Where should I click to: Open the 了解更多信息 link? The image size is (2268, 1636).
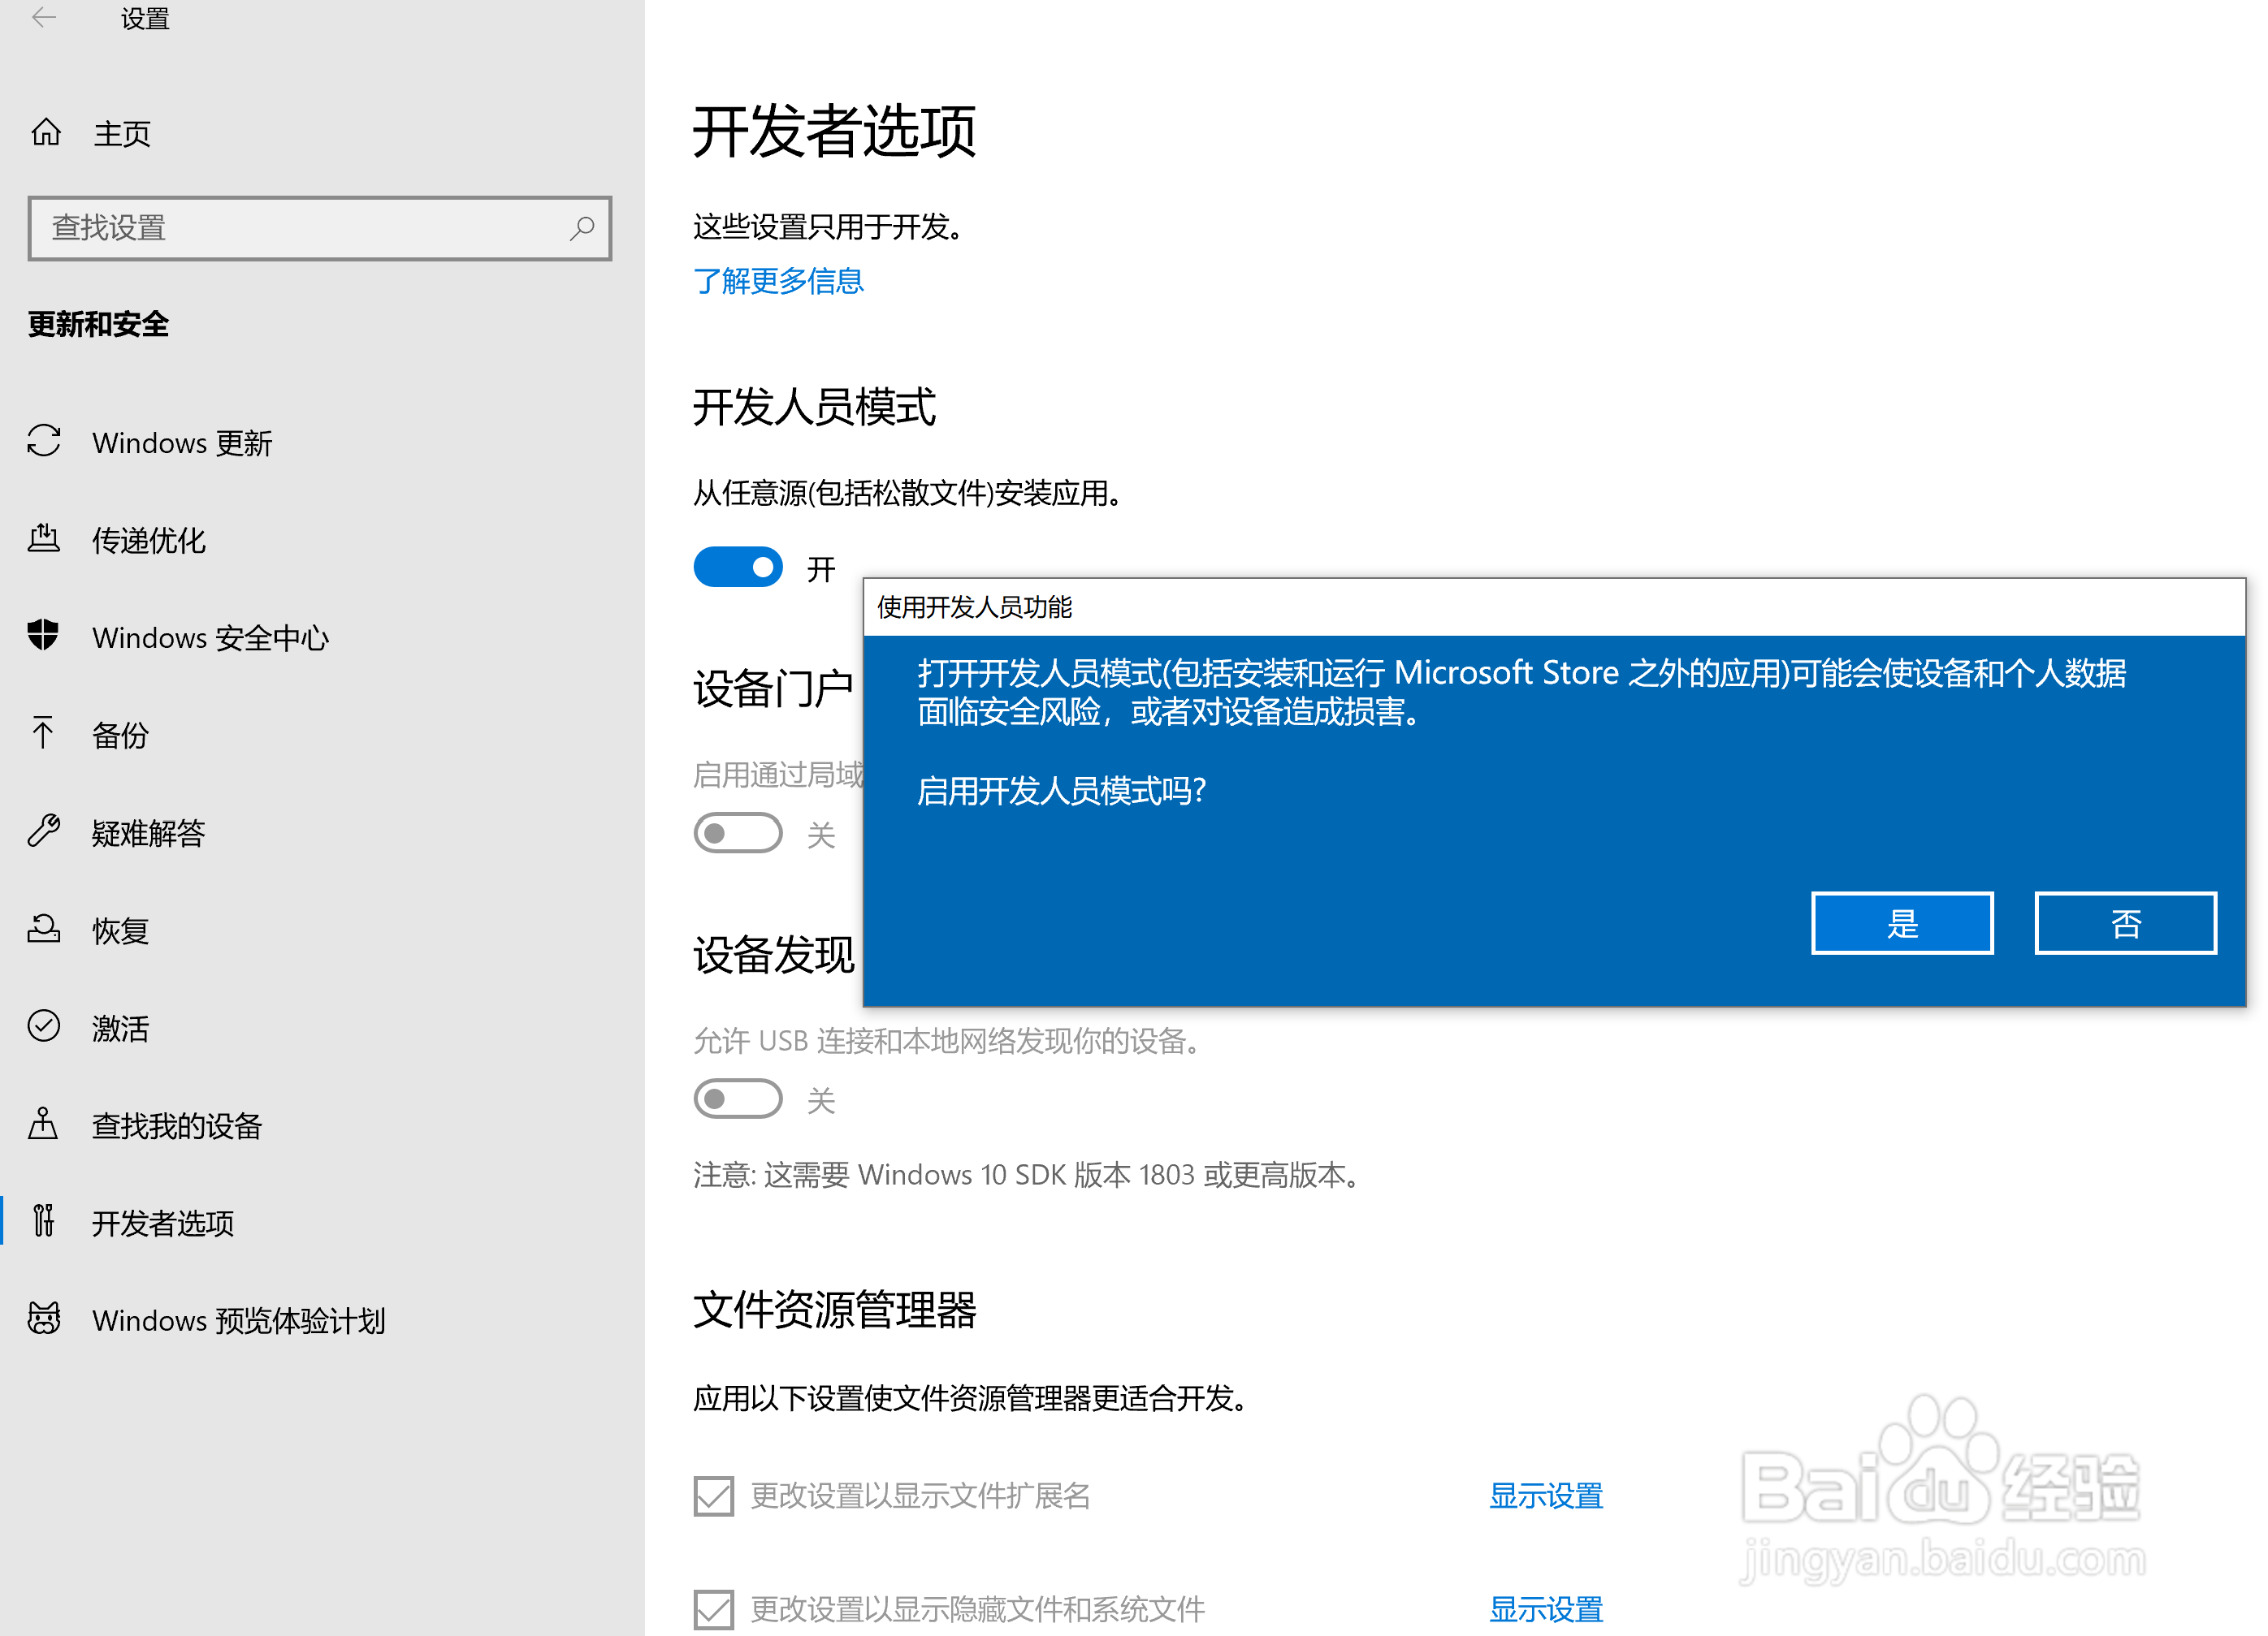click(778, 281)
